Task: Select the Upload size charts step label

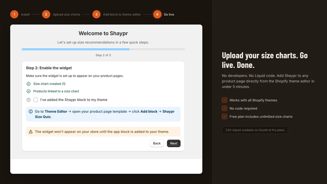Action: (66, 14)
